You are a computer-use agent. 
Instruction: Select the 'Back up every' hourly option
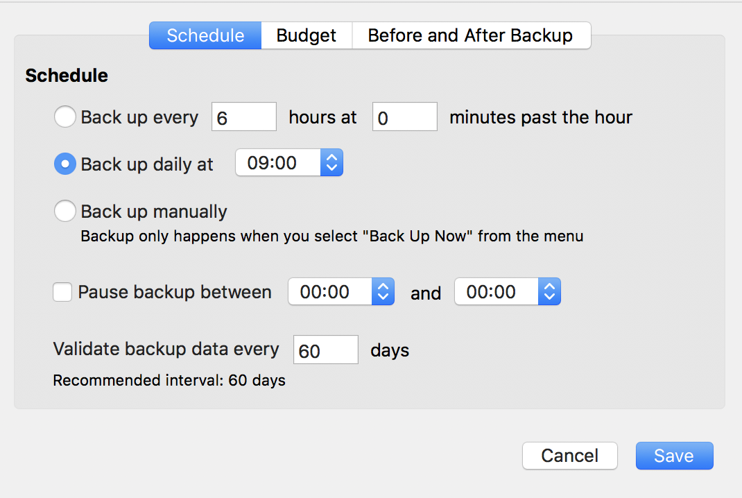(65, 117)
